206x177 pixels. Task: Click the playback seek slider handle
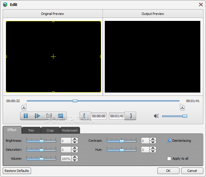[75, 101]
